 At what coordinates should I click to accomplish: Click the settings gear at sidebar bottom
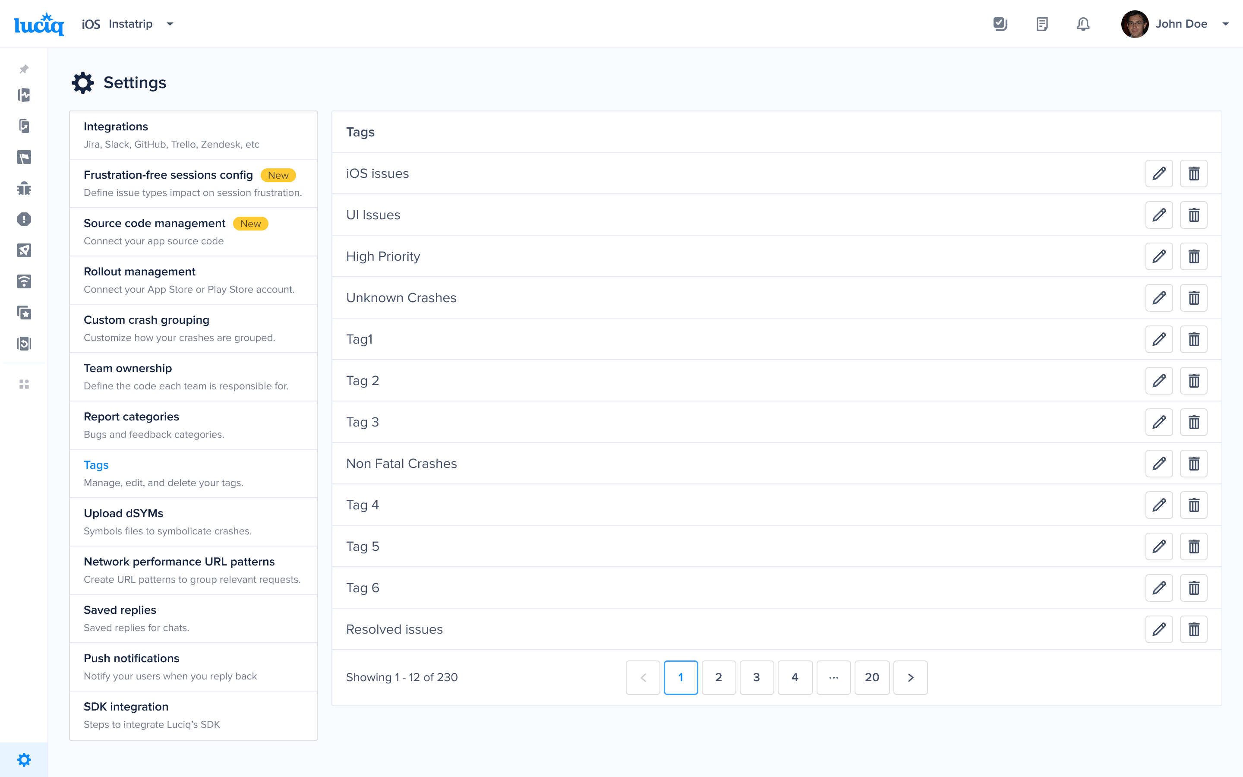click(24, 760)
